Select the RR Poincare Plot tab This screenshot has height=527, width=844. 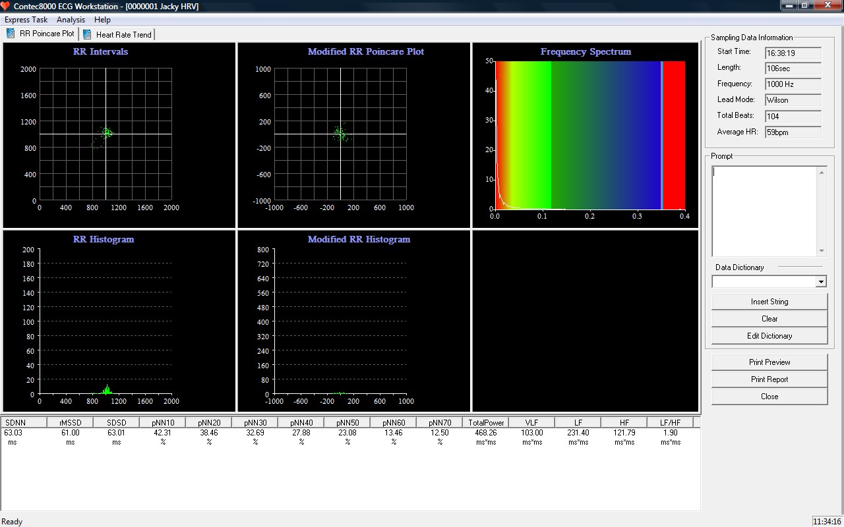coord(46,34)
